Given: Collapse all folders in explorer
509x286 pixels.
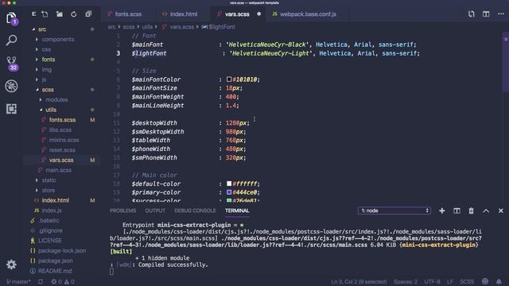Looking at the screenshot, I should click(x=88, y=14).
